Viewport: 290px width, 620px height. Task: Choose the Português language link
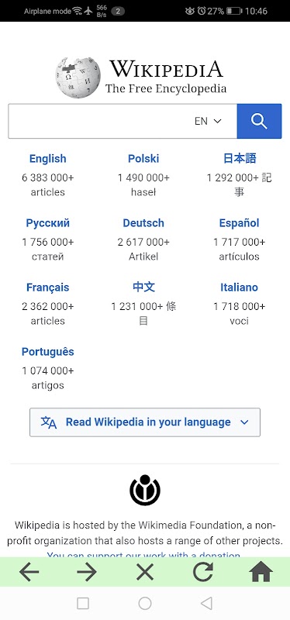pos(48,352)
